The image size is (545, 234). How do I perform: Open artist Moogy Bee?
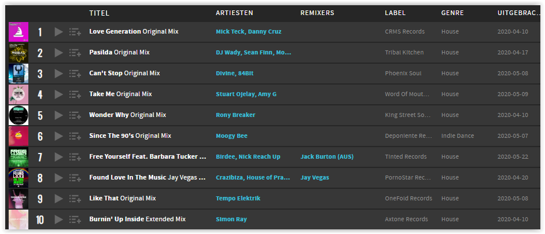pyautogui.click(x=232, y=136)
